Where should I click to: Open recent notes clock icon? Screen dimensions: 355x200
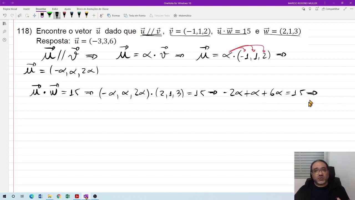click(x=4, y=40)
